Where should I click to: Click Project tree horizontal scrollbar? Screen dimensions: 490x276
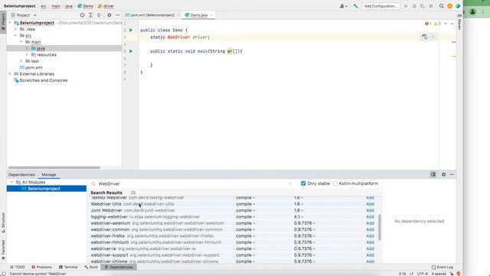tap(54, 168)
